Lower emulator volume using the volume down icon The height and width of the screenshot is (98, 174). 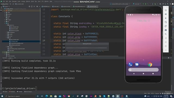pos(166,18)
